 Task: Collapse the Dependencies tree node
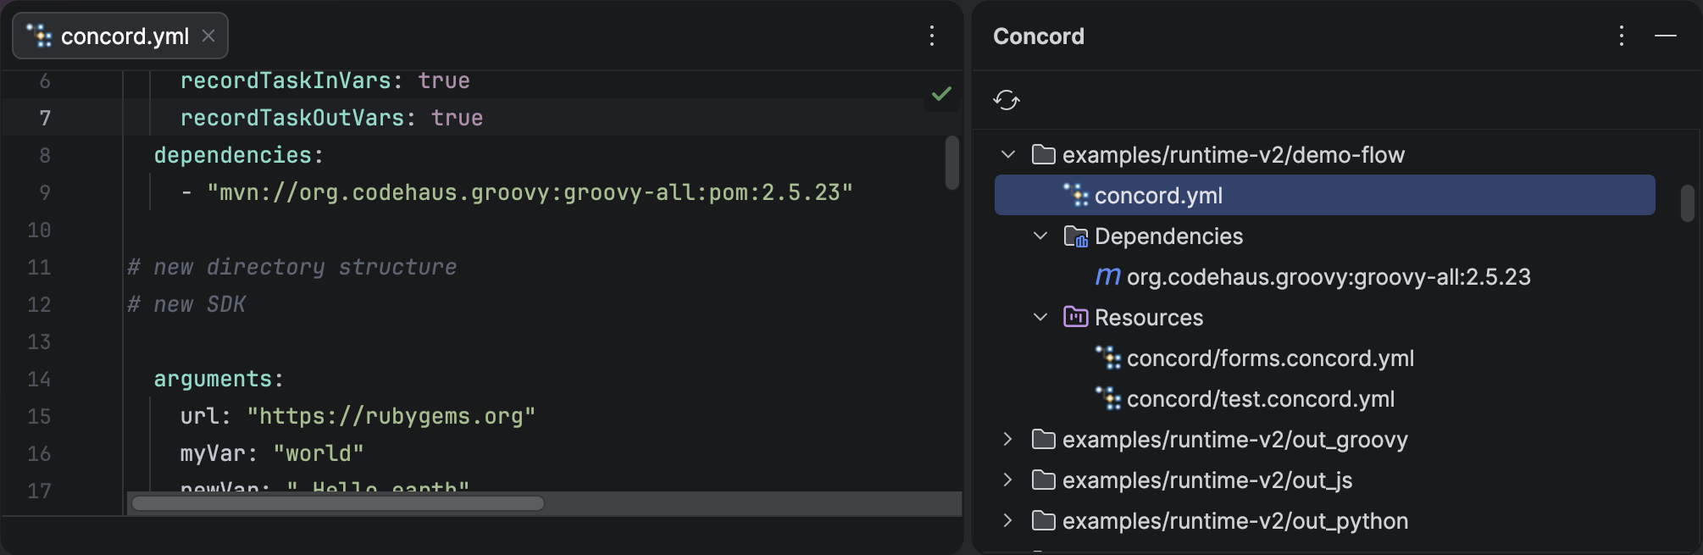point(1040,236)
